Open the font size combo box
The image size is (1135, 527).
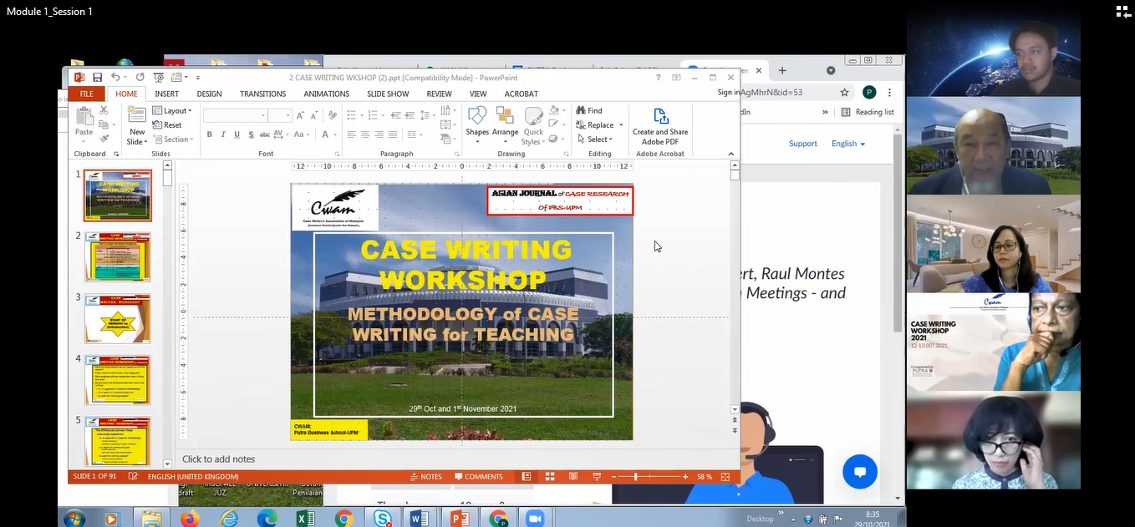(x=281, y=116)
